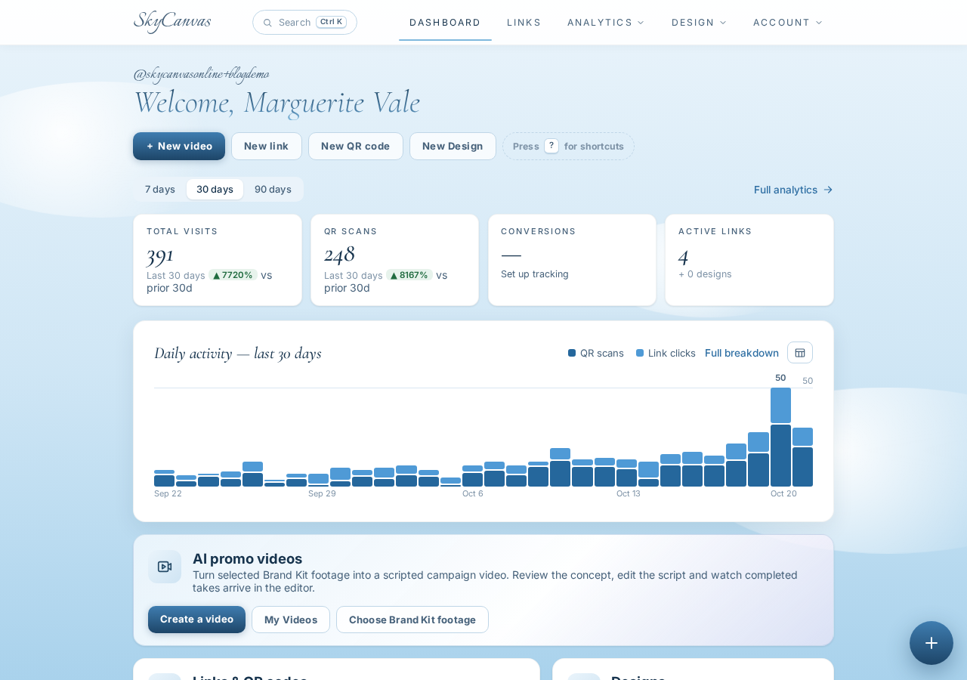Go to the Dashboard tab
967x680 pixels.
pos(445,23)
